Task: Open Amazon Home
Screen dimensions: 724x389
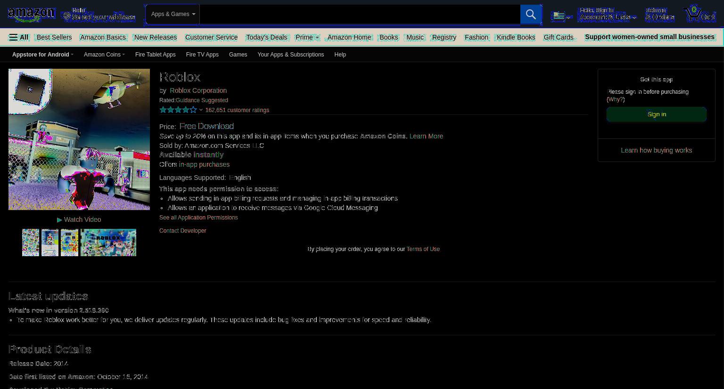Action: [349, 37]
